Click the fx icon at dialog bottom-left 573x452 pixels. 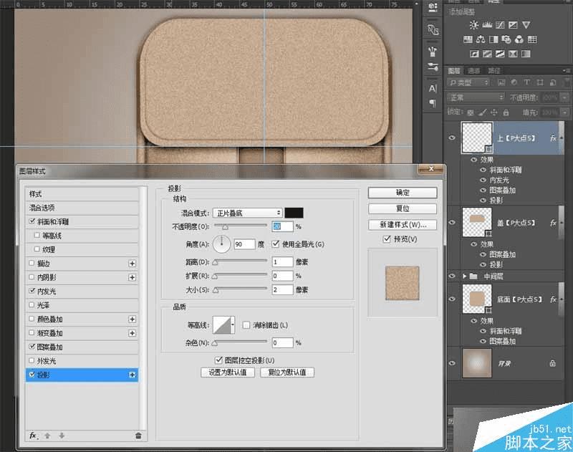click(x=33, y=435)
